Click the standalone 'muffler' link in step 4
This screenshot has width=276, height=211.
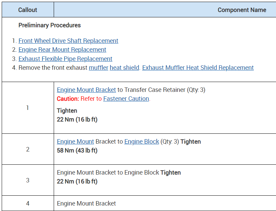coord(99,68)
